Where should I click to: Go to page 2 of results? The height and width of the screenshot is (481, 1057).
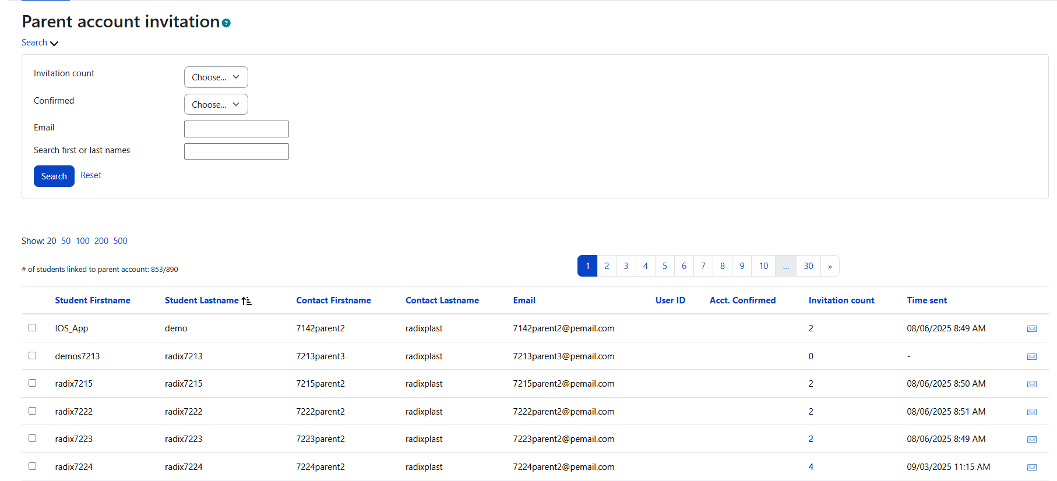pos(607,266)
